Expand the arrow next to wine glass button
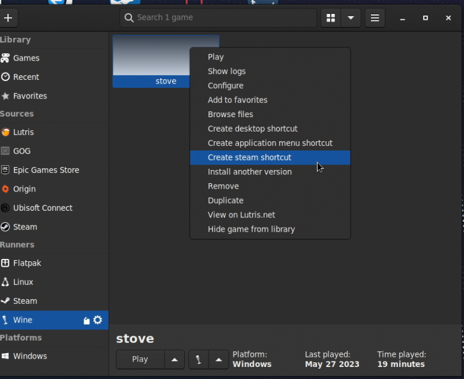464x379 pixels. [x=218, y=359]
